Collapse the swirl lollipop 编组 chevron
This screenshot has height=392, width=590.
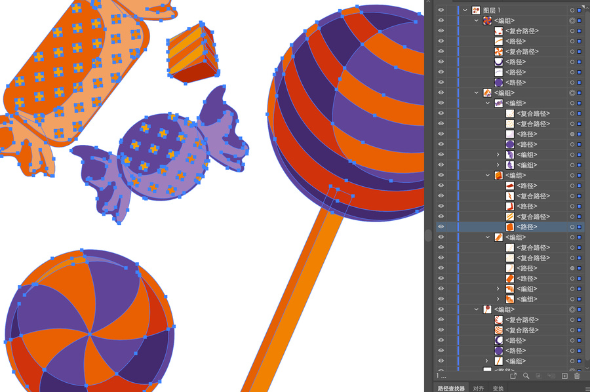pos(477,21)
